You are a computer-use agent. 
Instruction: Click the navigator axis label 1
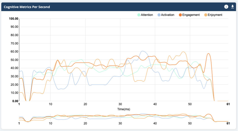click(19, 123)
